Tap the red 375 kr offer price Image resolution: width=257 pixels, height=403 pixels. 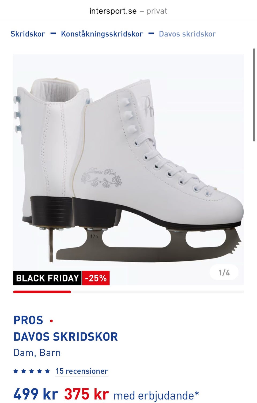coord(86,394)
